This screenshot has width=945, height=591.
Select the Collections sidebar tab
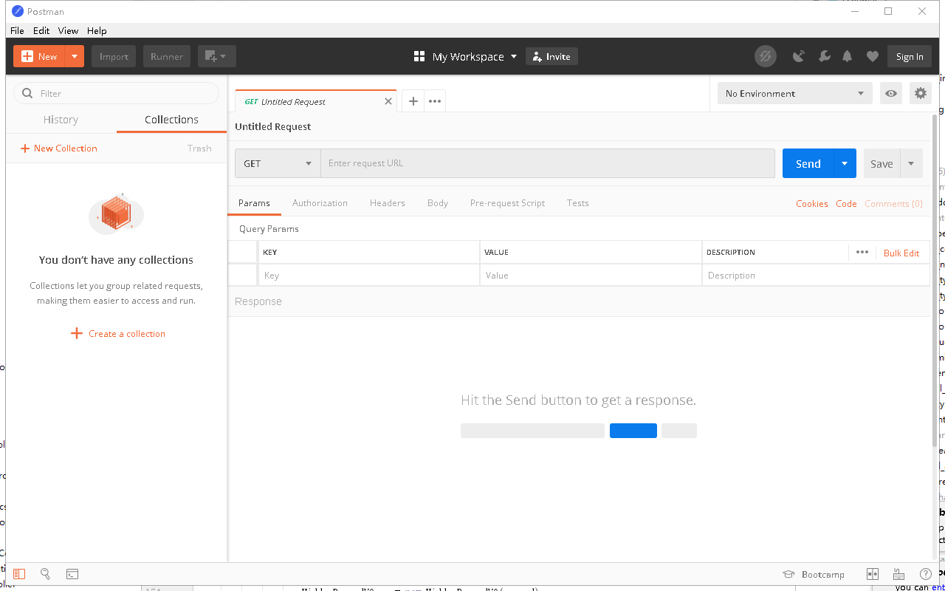171,120
